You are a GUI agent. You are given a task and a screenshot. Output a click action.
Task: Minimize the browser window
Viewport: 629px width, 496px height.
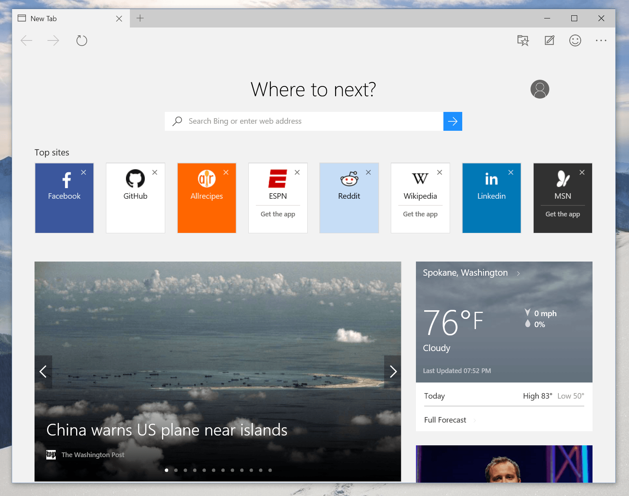coord(547,18)
